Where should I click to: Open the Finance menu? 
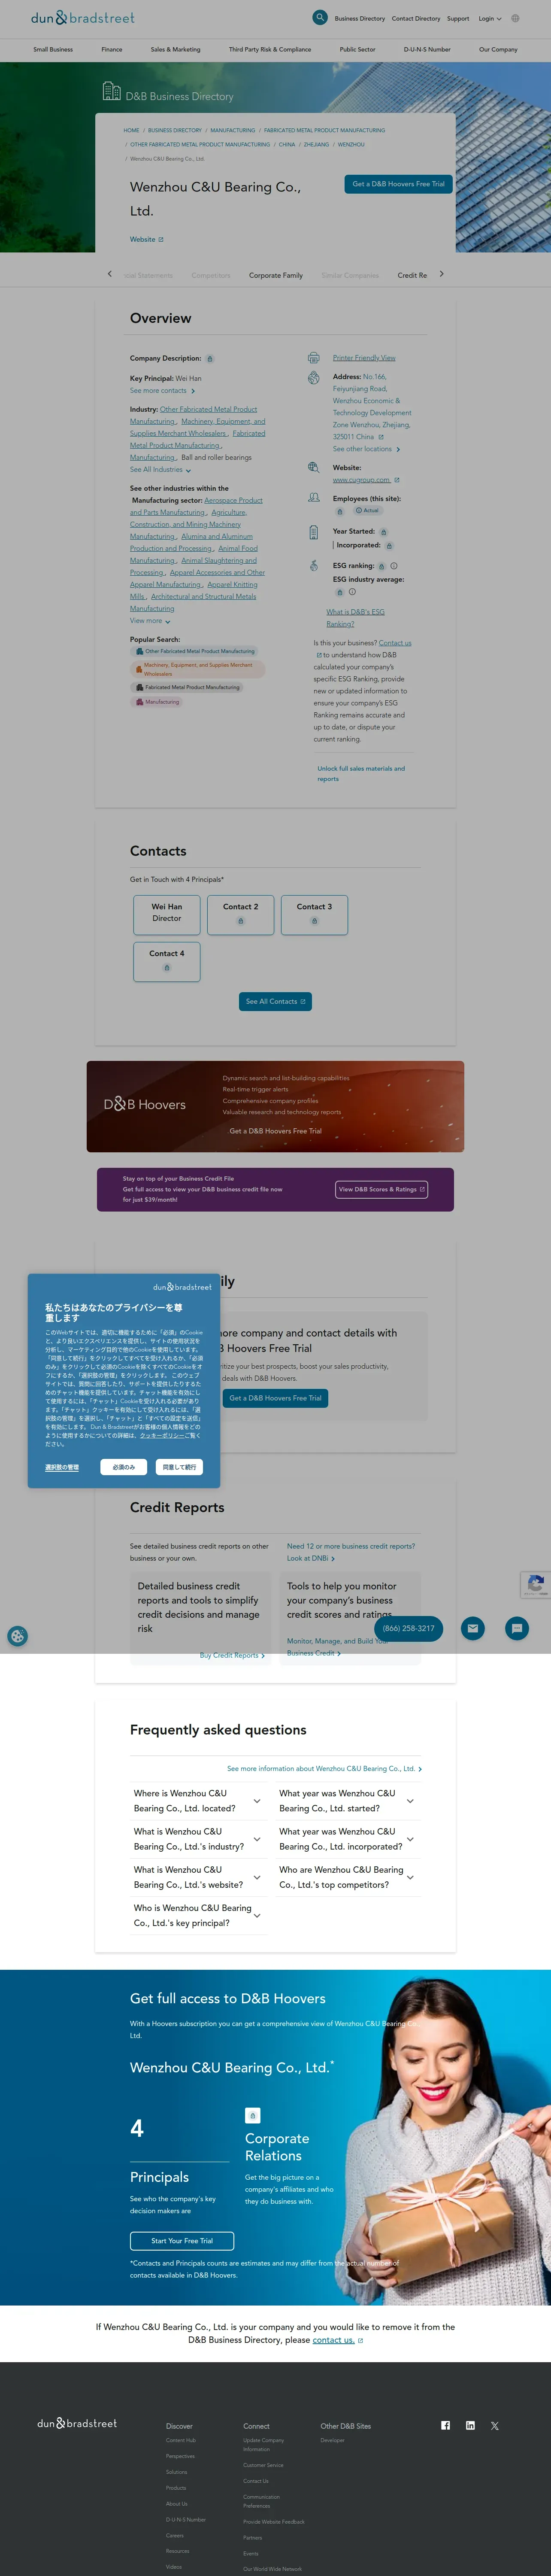point(112,49)
